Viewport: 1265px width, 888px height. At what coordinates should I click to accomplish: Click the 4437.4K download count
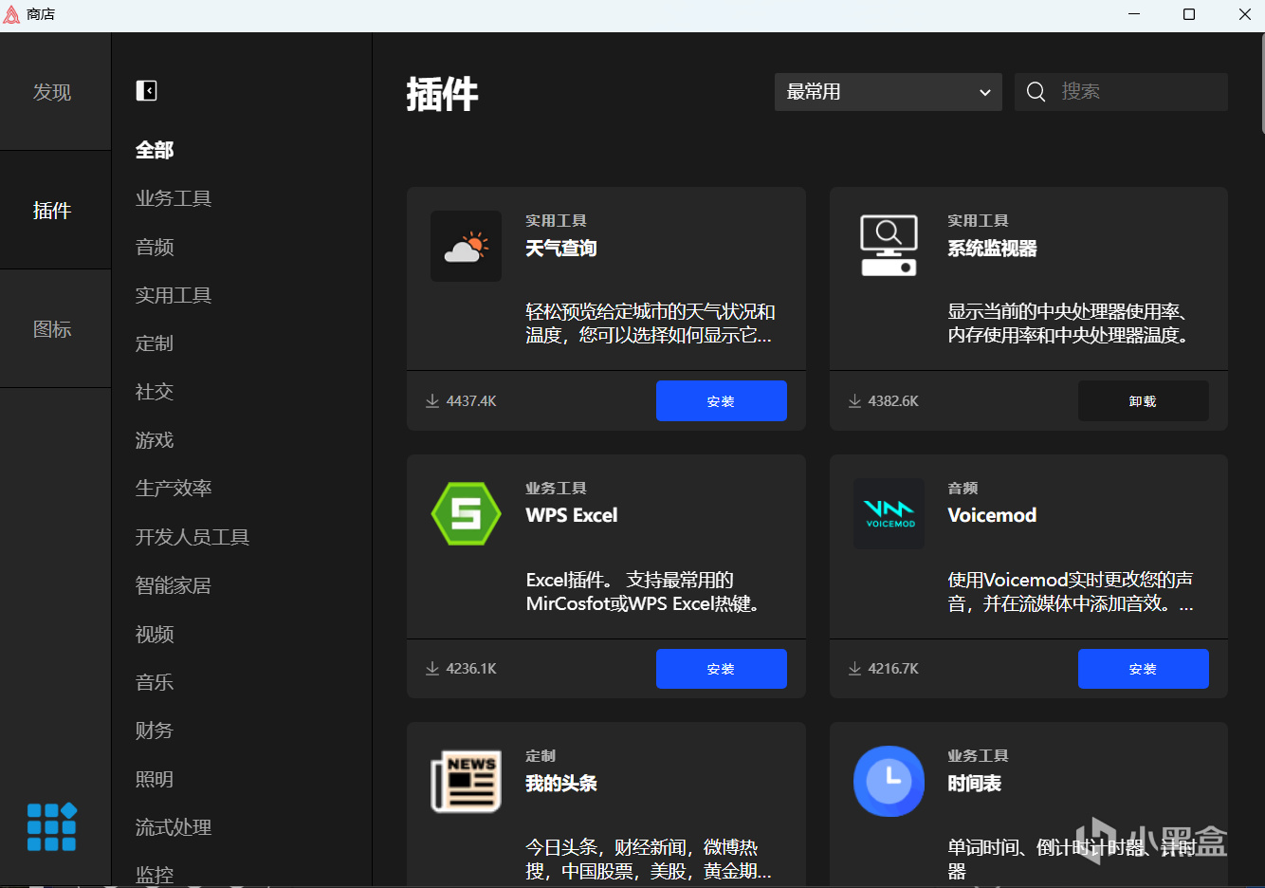(x=471, y=401)
